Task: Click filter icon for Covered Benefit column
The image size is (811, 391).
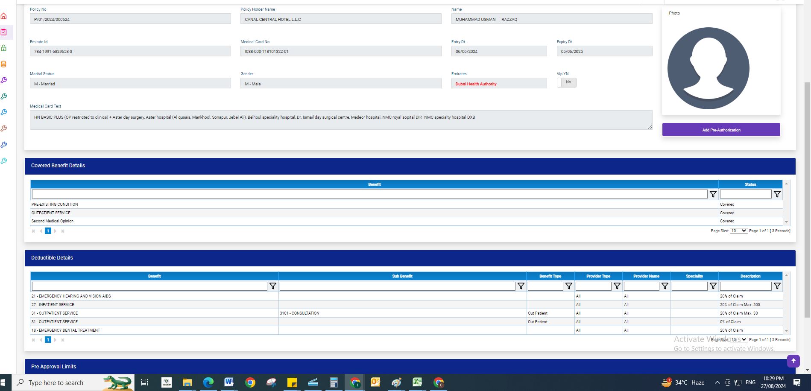Action: (713, 194)
